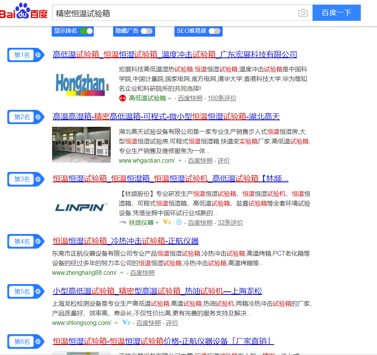Open 百度快照 for shlongsong result
The height and width of the screenshot is (355, 377).
149,323
